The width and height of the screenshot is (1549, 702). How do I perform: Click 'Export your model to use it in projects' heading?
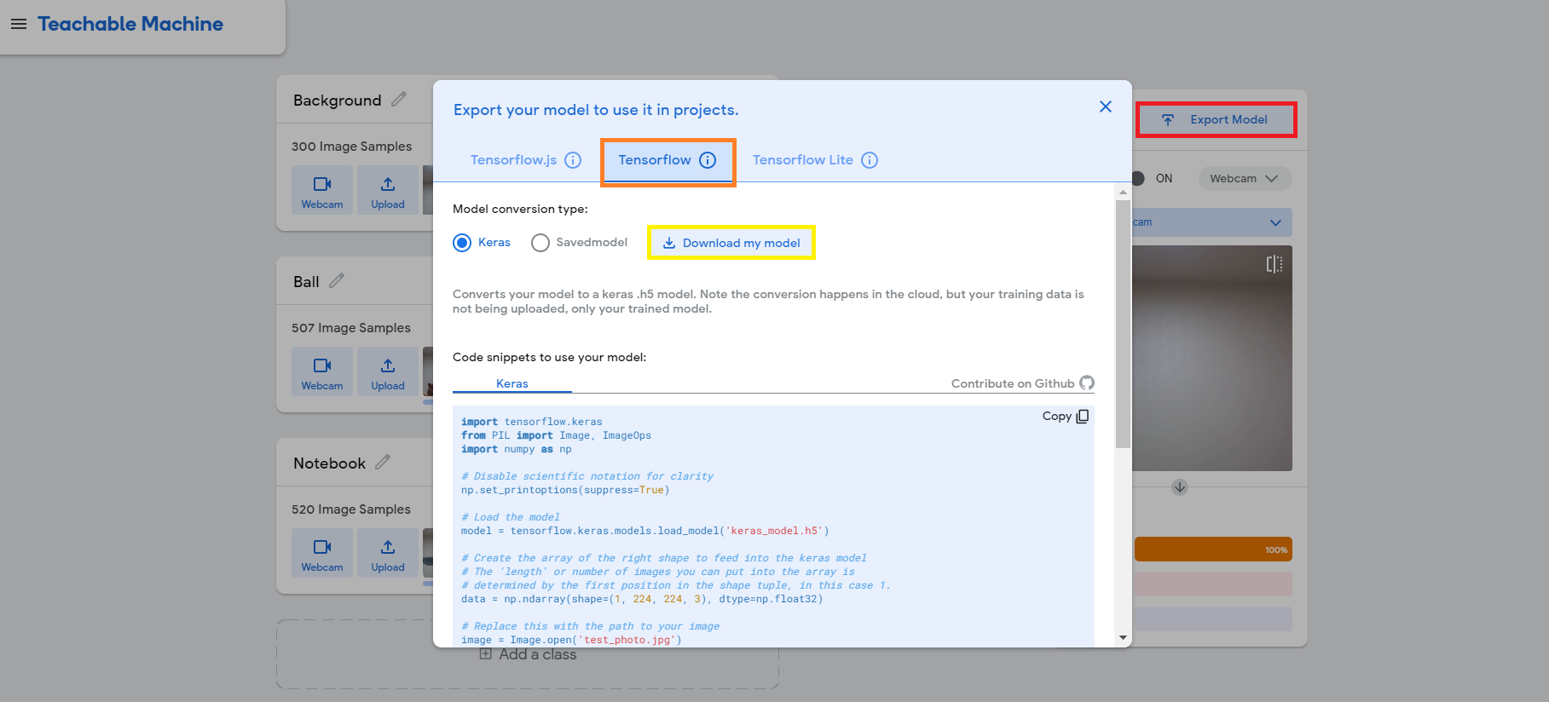[x=596, y=110]
